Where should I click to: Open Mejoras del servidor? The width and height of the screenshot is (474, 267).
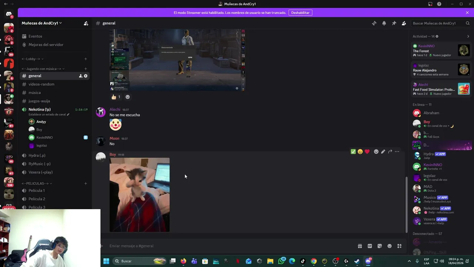[x=46, y=44]
